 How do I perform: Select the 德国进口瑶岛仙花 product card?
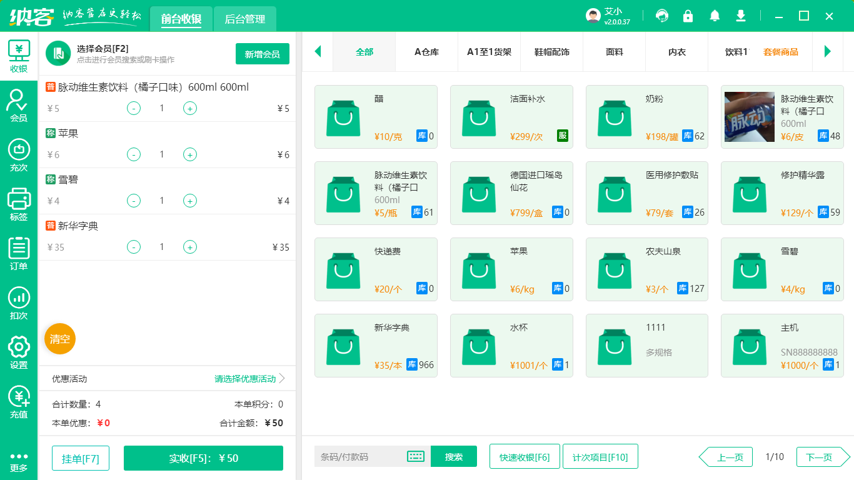tap(511, 193)
